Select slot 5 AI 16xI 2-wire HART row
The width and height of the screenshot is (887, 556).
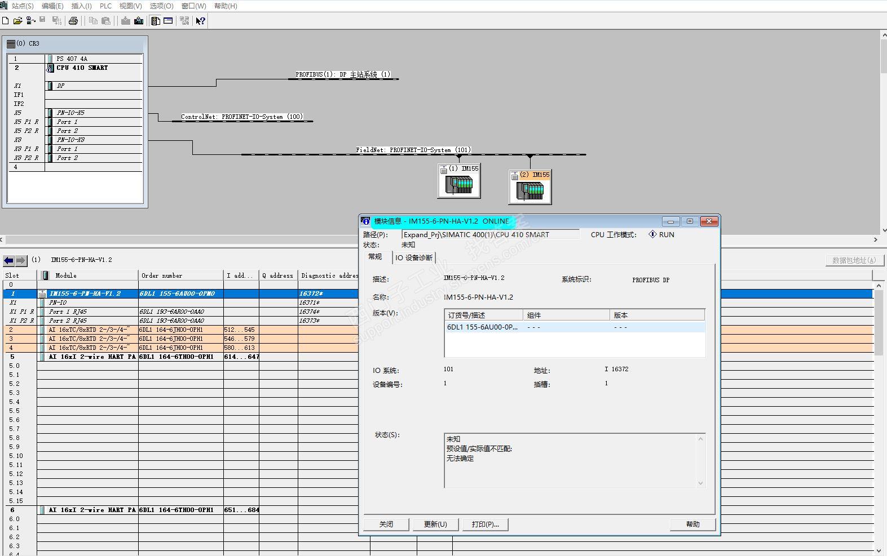(x=180, y=357)
